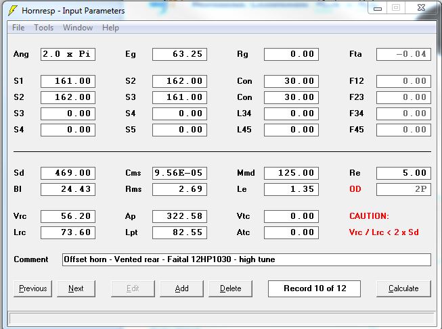
Task: Select the S5 input field
Action: pyautogui.click(x=179, y=130)
